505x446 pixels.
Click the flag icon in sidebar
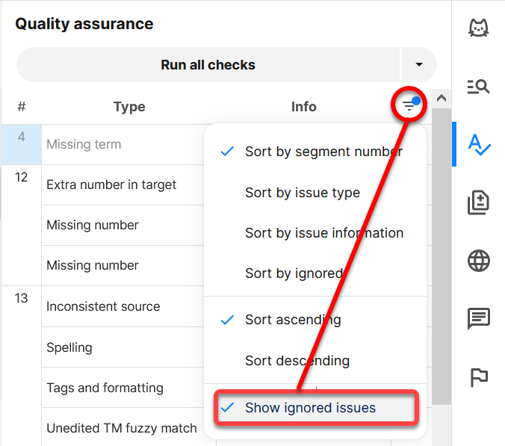point(478,377)
